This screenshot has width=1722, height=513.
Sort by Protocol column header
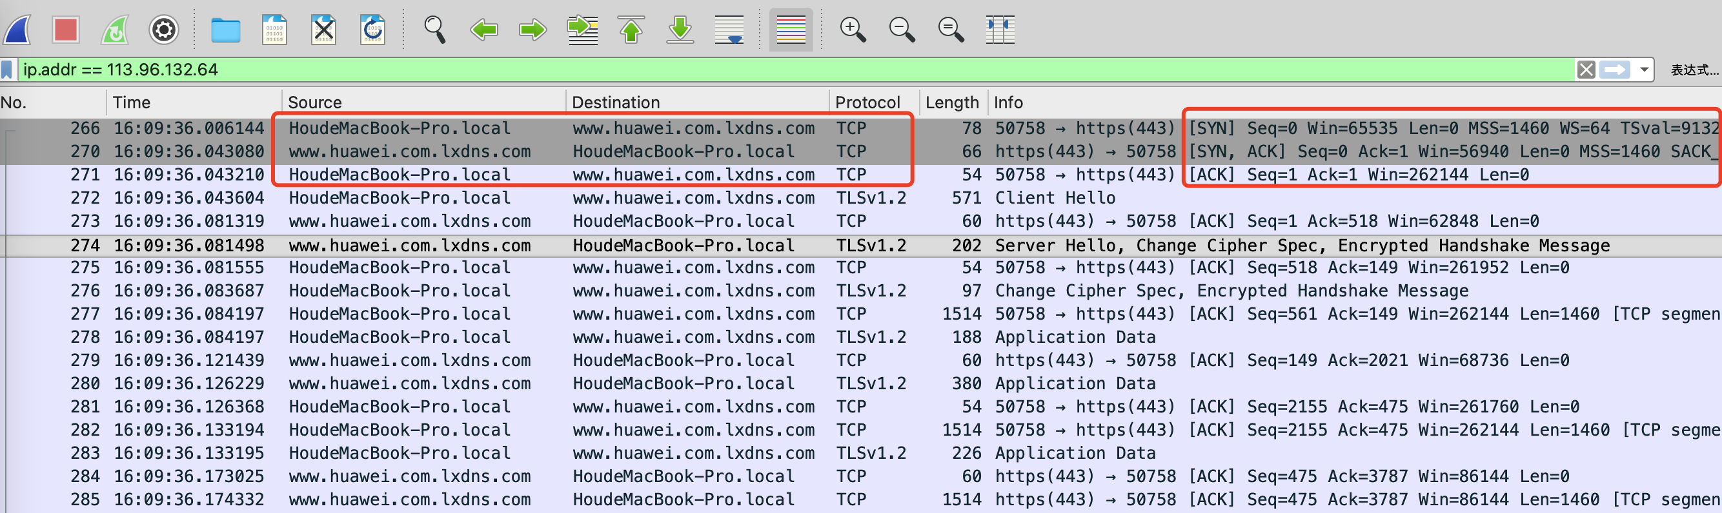(x=875, y=102)
